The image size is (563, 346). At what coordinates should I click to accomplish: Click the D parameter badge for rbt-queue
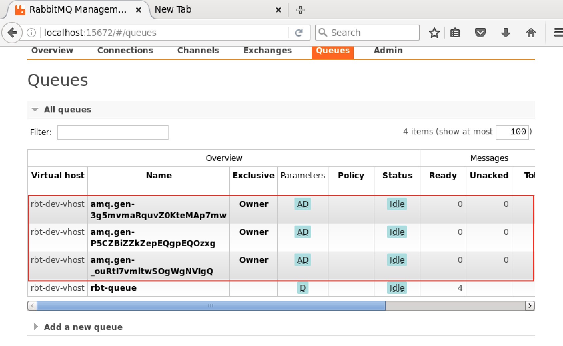point(303,288)
